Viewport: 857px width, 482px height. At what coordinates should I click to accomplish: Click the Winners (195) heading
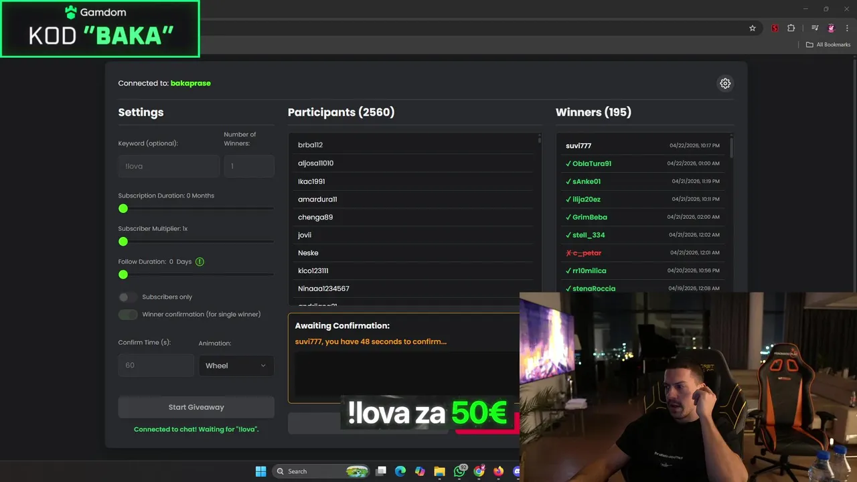click(x=594, y=112)
